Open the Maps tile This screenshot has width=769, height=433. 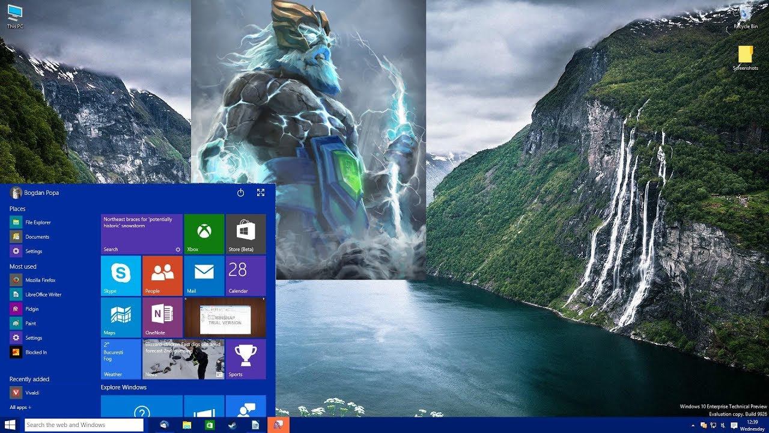pyautogui.click(x=121, y=317)
